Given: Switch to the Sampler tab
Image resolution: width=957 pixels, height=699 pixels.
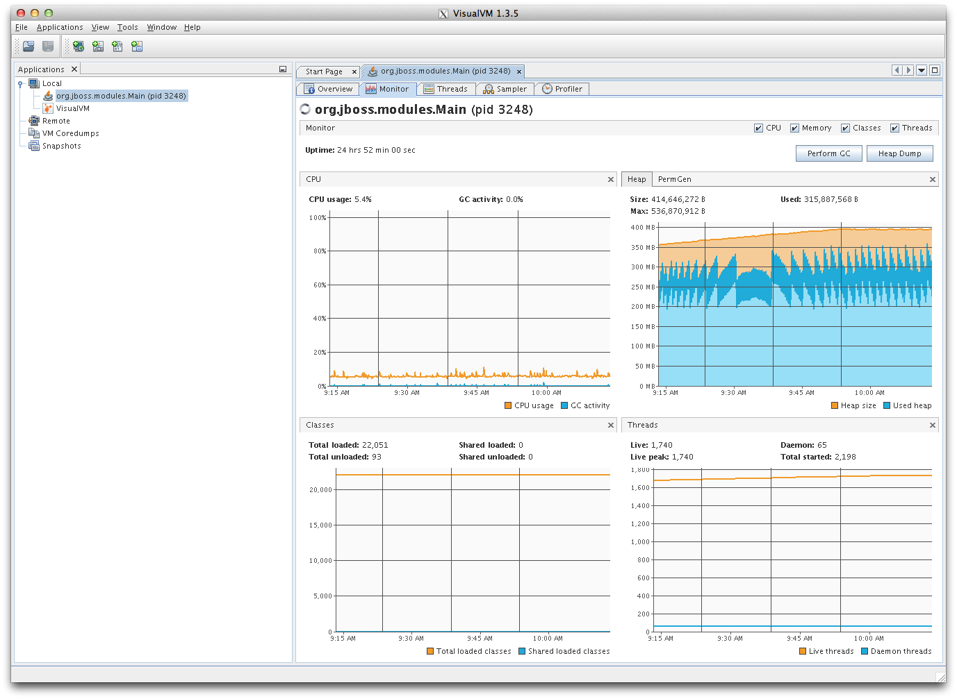Looking at the screenshot, I should (x=505, y=89).
